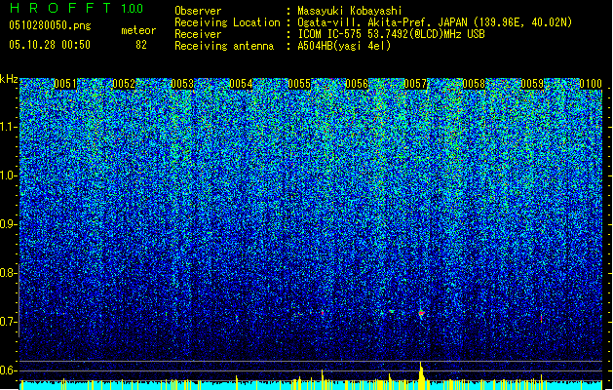This screenshot has height=390, width=613.
Task: Click the 0059 time marker
Action: point(532,84)
